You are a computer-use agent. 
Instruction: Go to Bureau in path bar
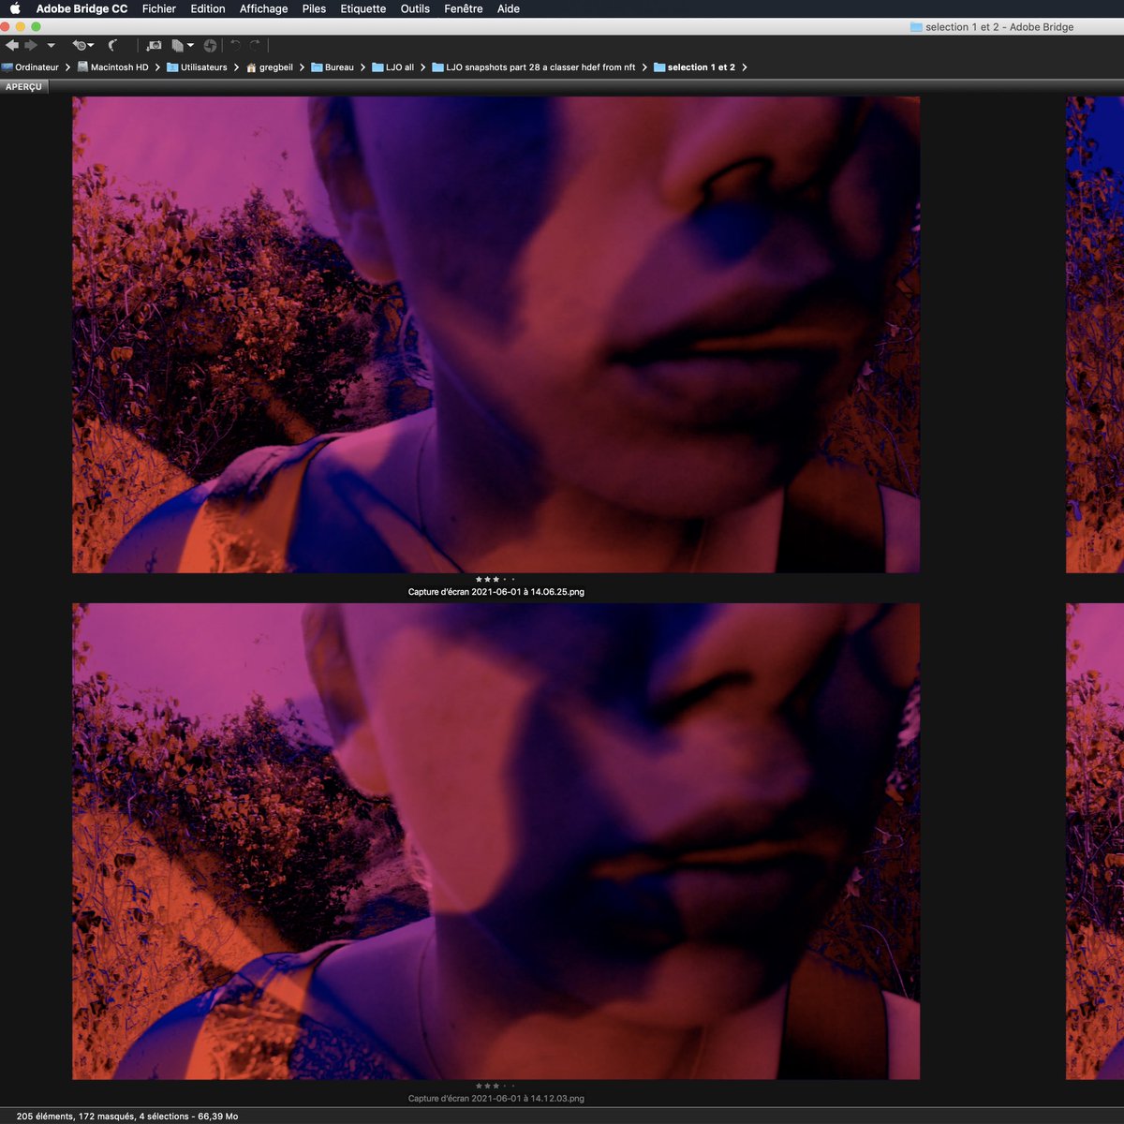tap(333, 67)
